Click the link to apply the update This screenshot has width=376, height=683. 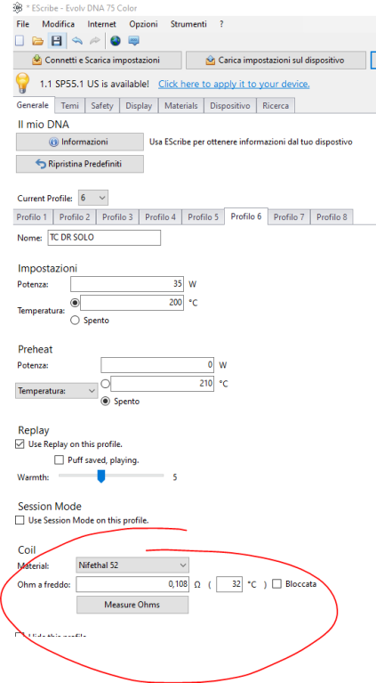pyautogui.click(x=234, y=84)
